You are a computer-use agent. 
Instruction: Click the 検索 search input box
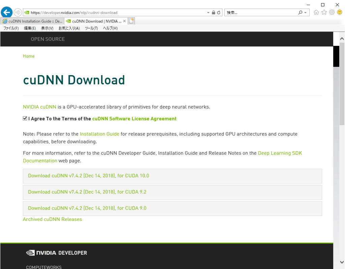261,12
